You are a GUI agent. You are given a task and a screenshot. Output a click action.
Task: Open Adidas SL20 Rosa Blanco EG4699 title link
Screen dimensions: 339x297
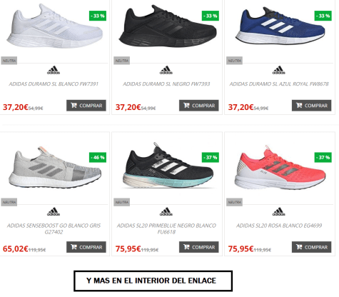tap(279, 226)
